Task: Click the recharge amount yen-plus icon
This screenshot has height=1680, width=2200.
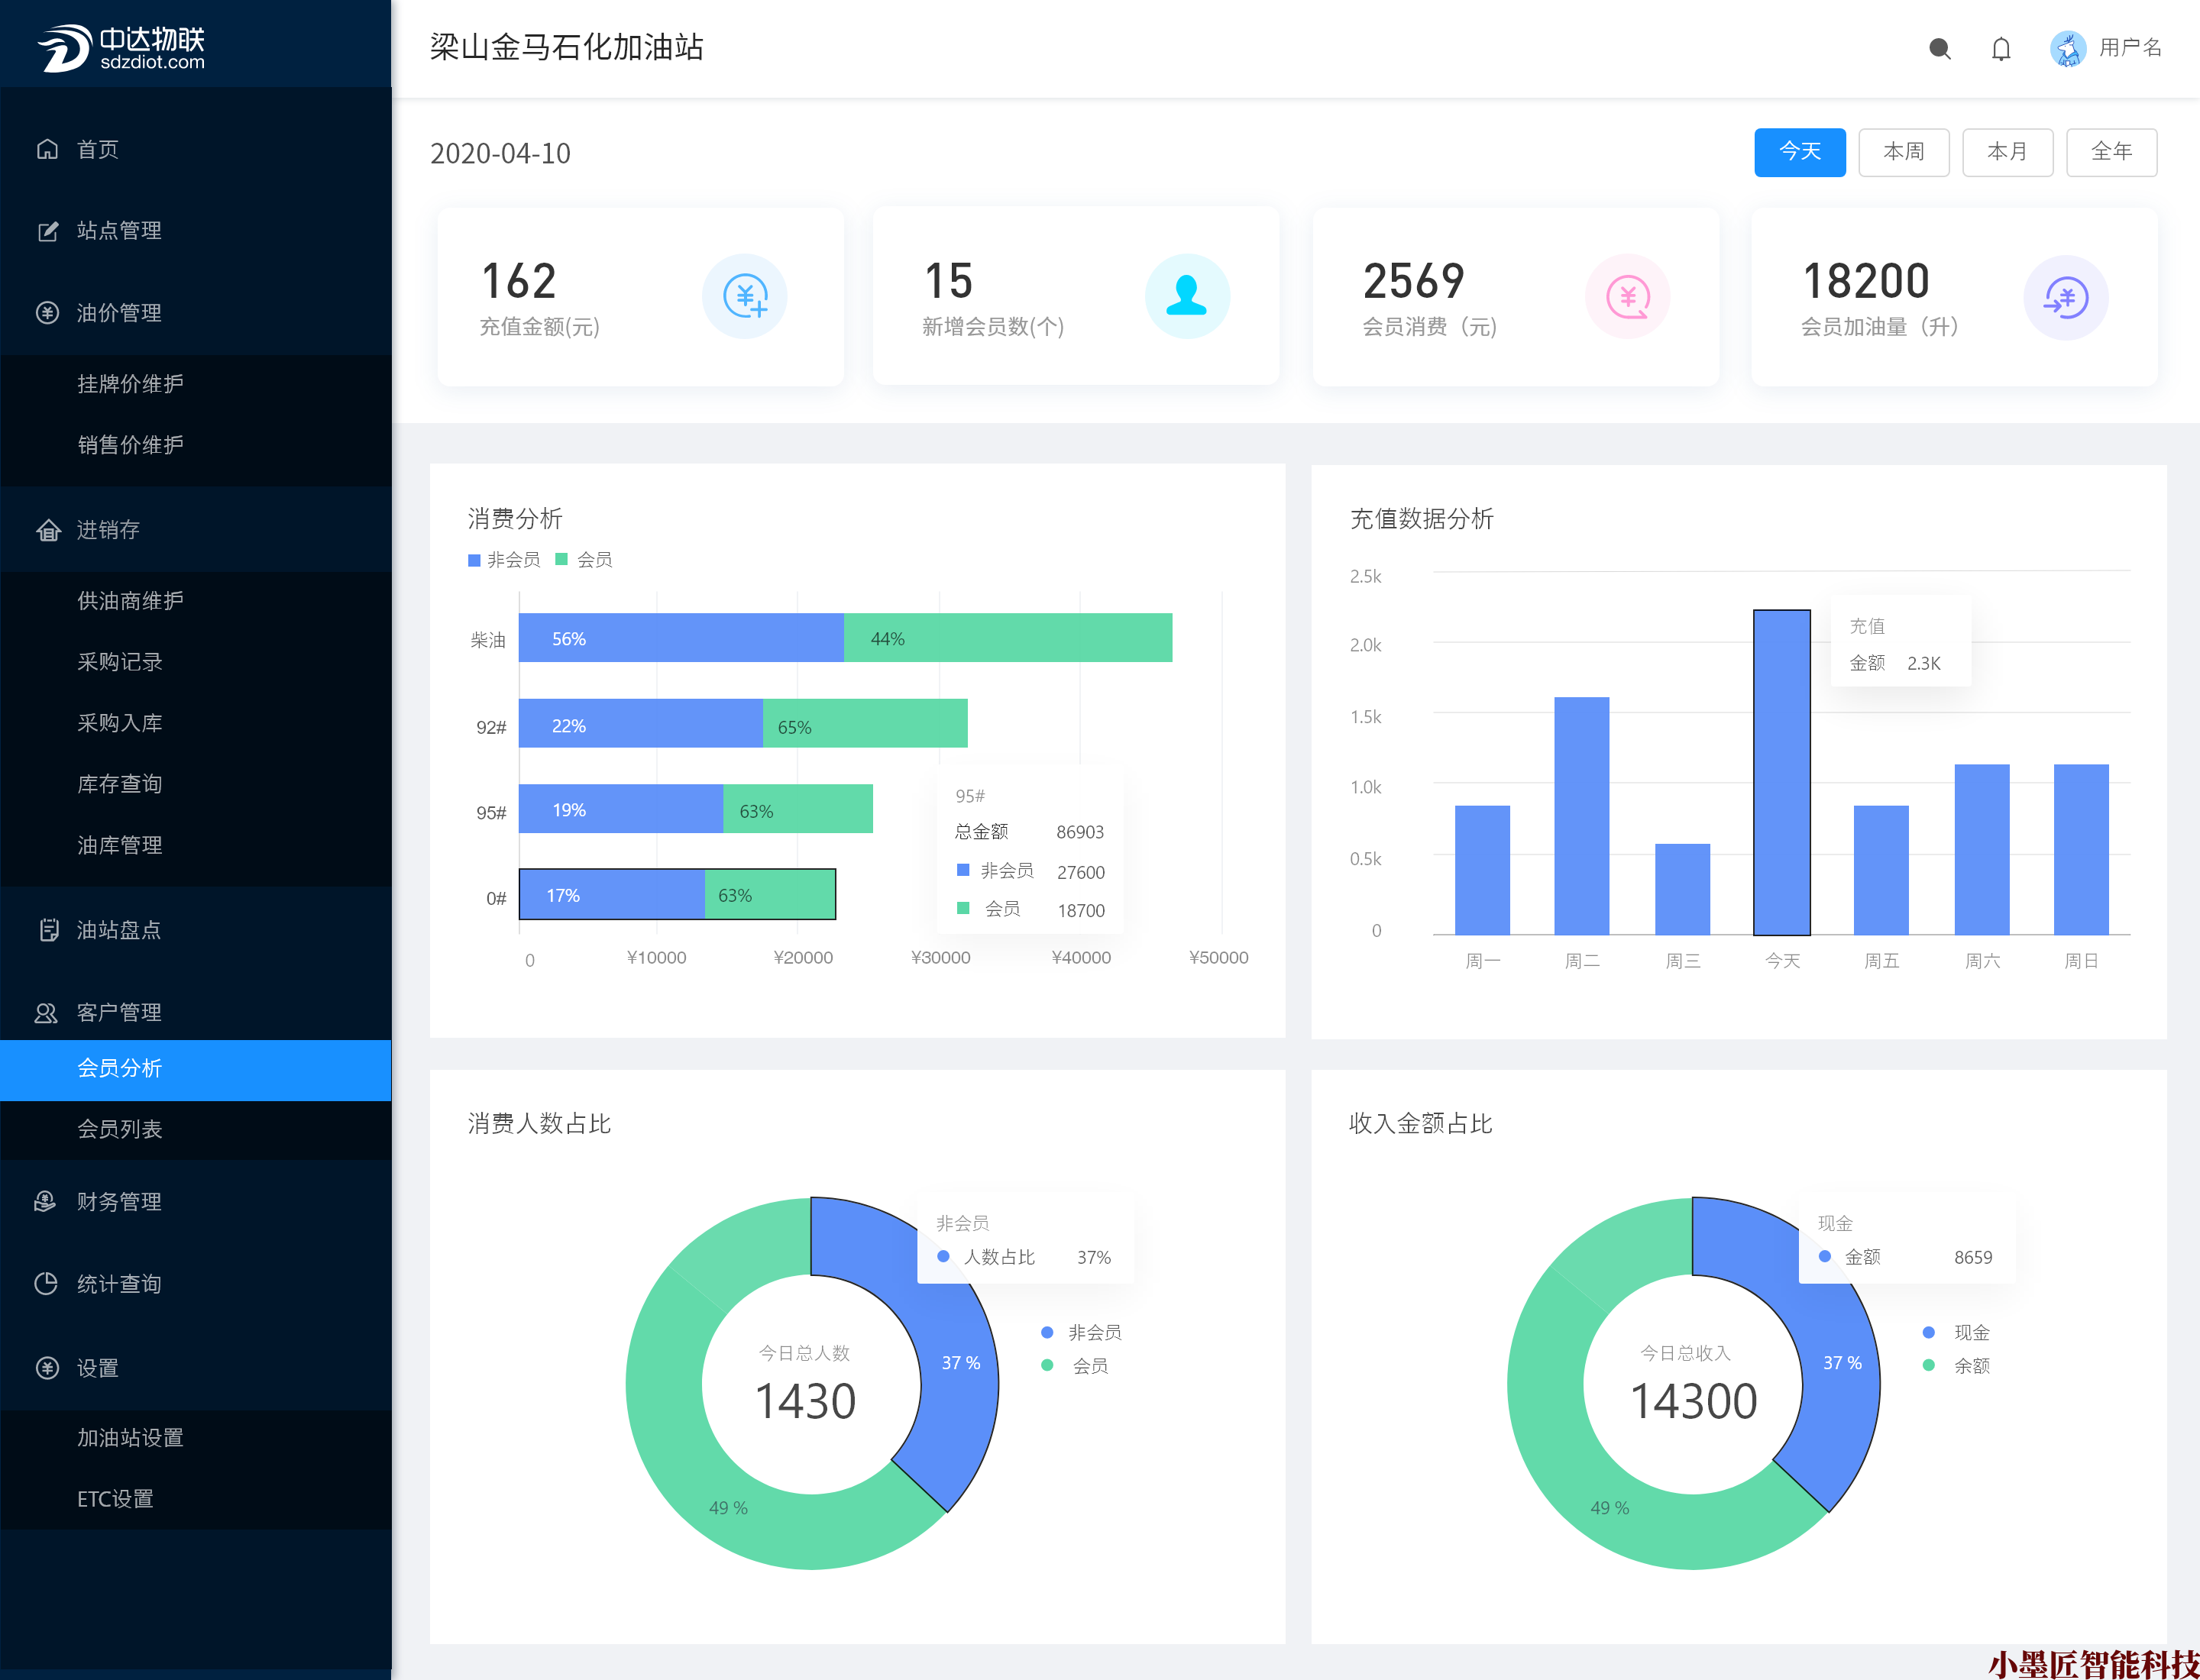Action: (x=744, y=296)
